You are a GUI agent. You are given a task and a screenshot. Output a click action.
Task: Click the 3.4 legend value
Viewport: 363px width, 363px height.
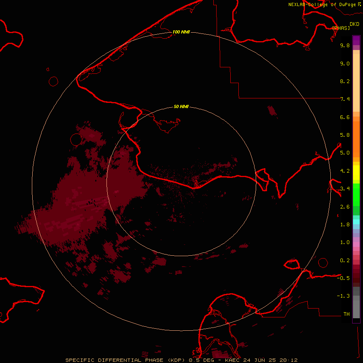click(345, 189)
